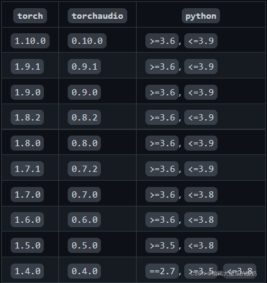Select torch version 1.7.1
This screenshot has height=283, width=267.
pos(28,169)
